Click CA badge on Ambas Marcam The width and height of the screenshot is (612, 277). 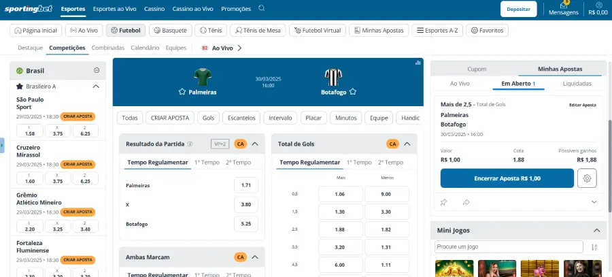(x=241, y=257)
